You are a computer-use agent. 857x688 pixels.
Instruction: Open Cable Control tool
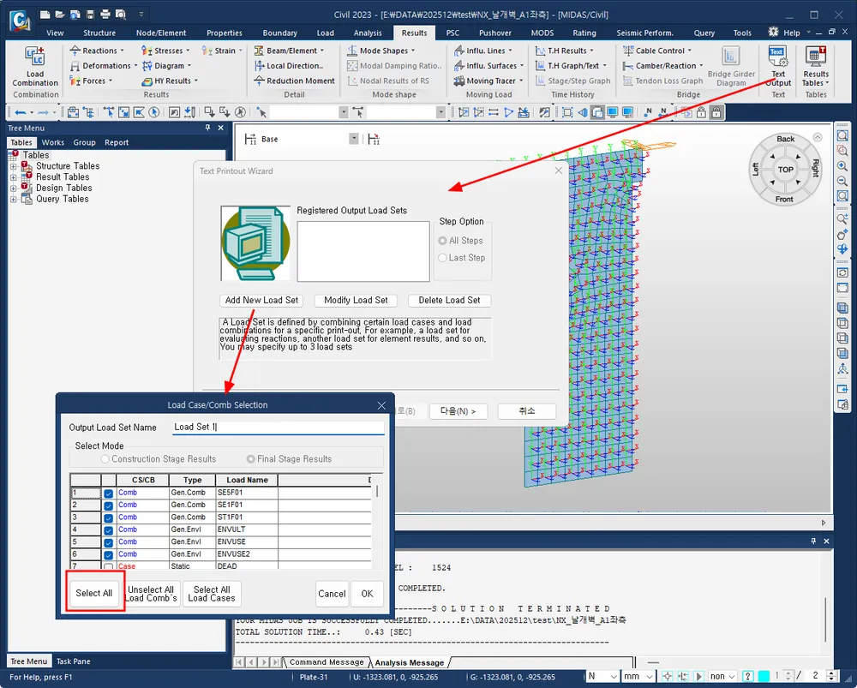[657, 51]
